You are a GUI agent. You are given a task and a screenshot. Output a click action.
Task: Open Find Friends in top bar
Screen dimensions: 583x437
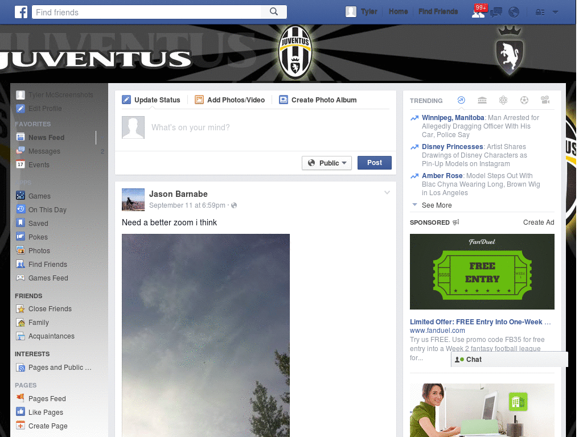438,11
